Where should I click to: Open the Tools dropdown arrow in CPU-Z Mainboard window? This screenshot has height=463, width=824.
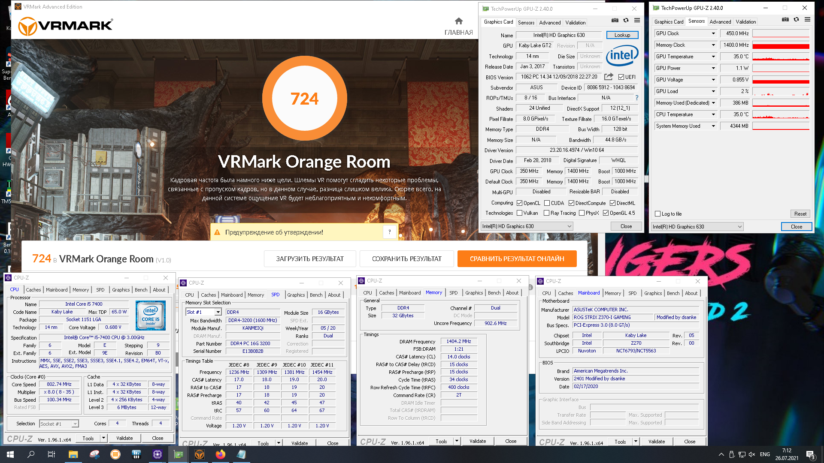(636, 442)
